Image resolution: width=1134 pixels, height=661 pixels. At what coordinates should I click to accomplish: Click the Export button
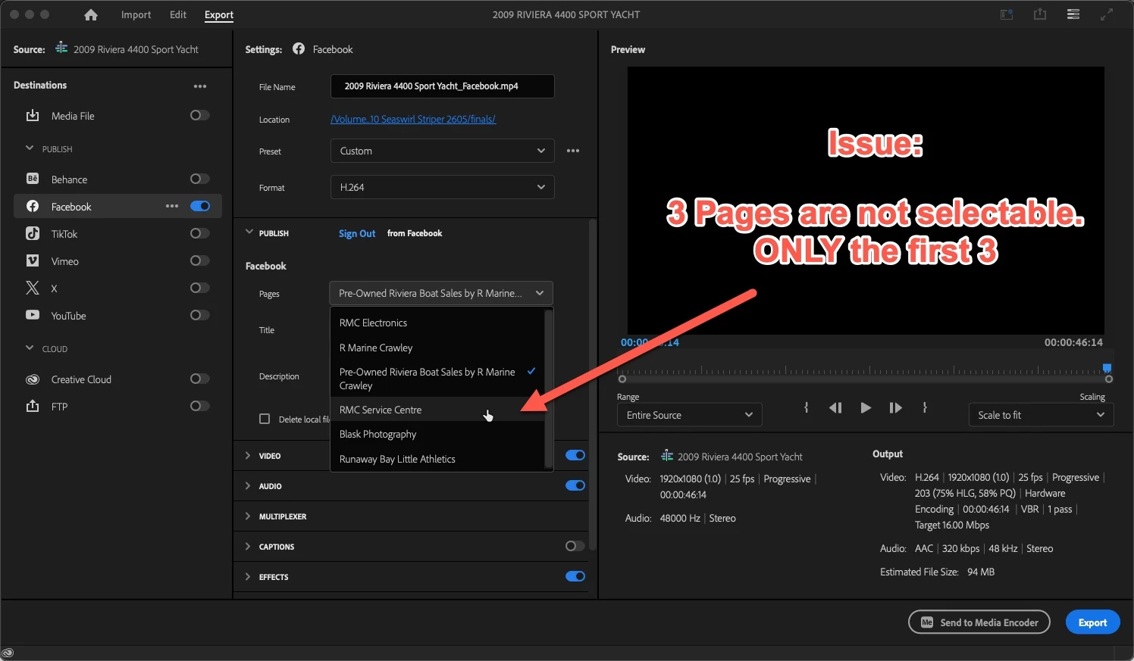[x=1092, y=622]
